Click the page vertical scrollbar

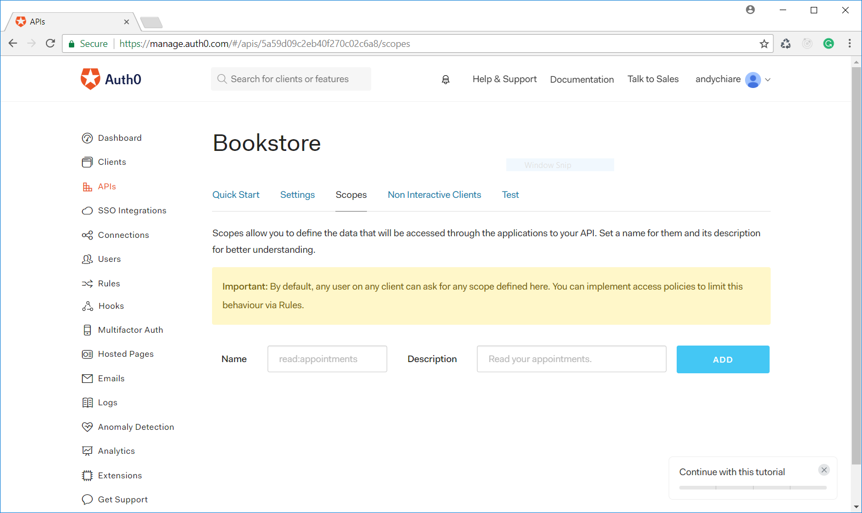tap(857, 267)
